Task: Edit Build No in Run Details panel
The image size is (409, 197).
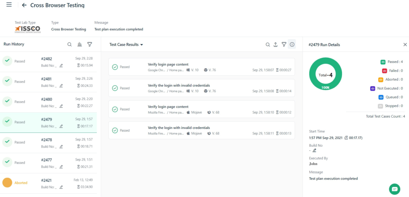Action: [314, 150]
